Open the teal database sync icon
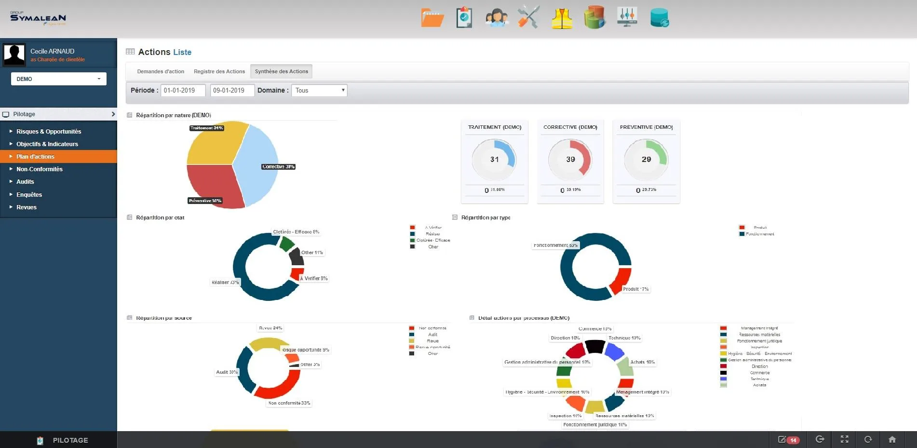Image resolution: width=917 pixels, height=448 pixels. click(659, 18)
